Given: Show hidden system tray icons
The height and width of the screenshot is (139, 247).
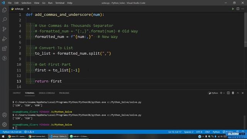Looking at the screenshot, I should pyautogui.click(x=203, y=136).
